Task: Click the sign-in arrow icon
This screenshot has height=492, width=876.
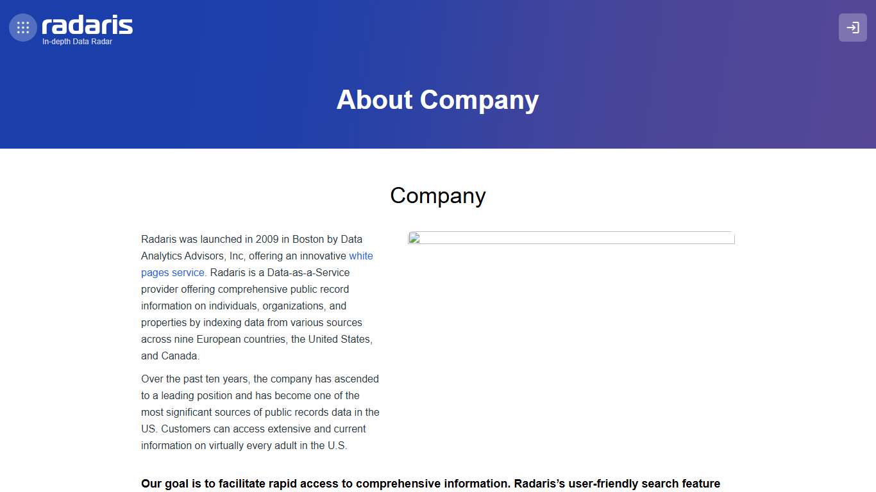Action: [852, 28]
